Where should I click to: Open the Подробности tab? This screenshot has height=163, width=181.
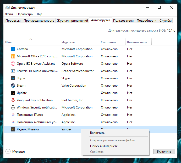(x=146, y=21)
